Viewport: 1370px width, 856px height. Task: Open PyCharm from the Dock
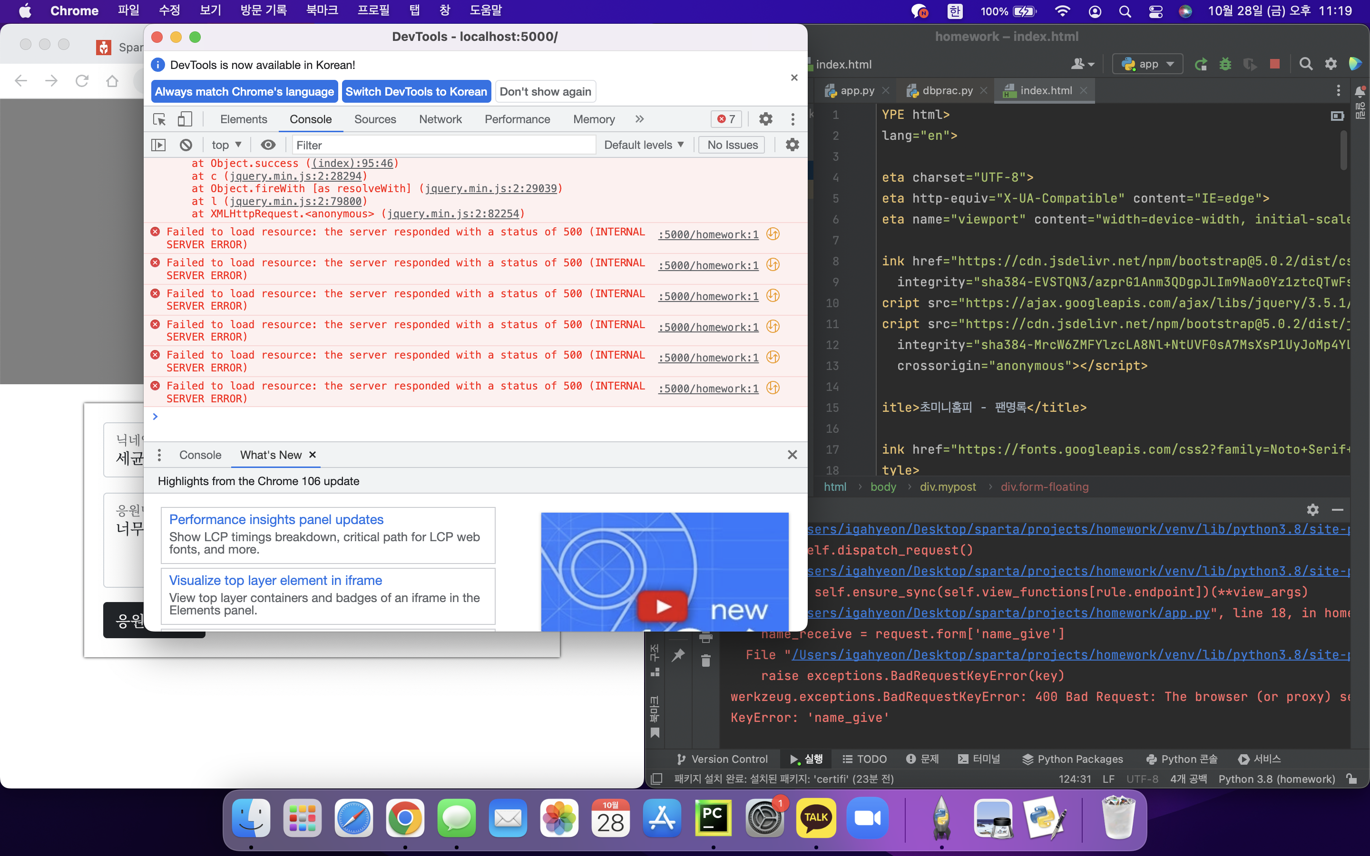pos(713,817)
